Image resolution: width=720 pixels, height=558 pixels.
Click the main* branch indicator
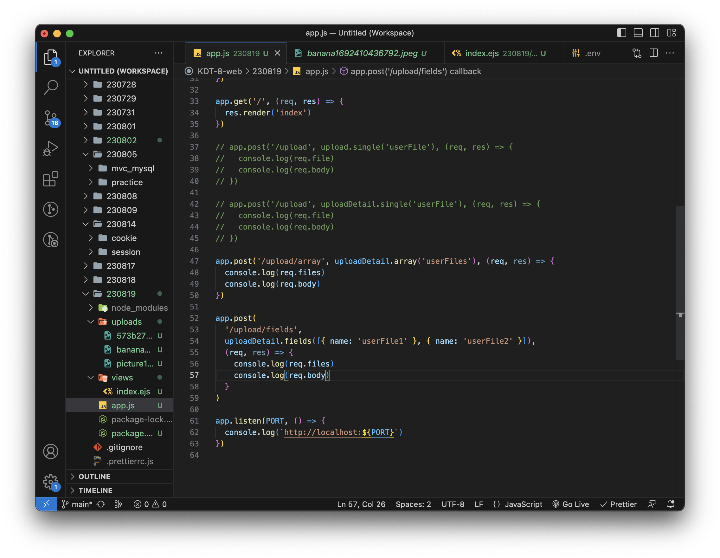pos(77,504)
